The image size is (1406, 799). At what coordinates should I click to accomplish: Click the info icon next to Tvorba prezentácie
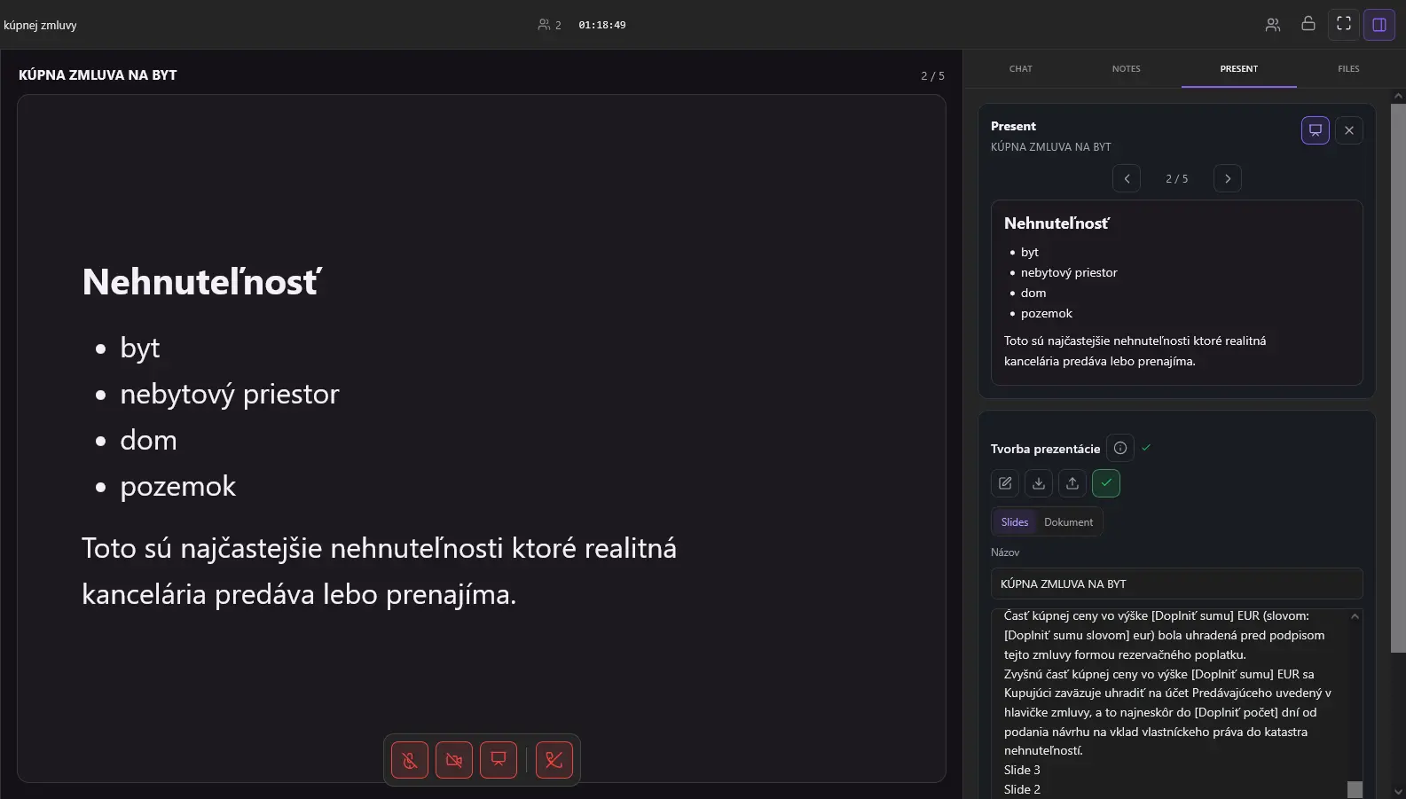[1120, 448]
